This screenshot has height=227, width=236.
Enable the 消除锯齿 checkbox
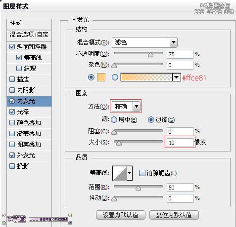coord(142,173)
